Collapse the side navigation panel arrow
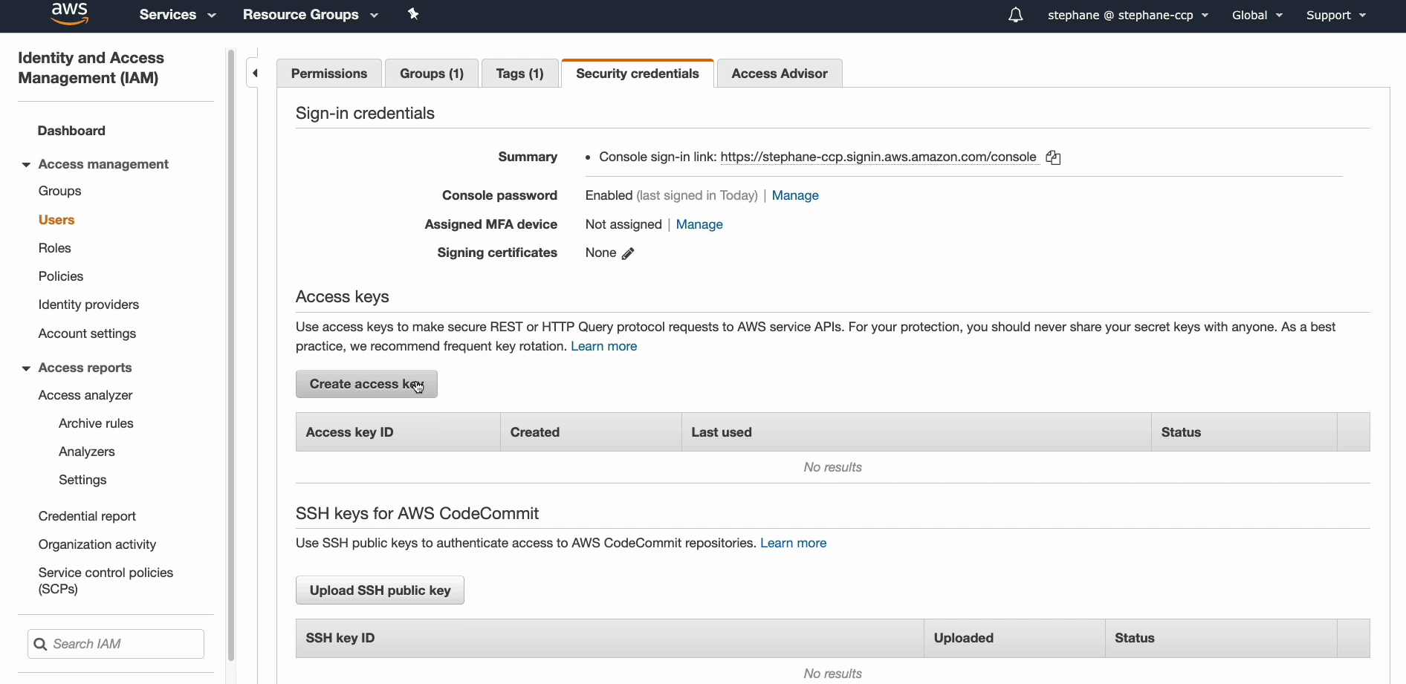The width and height of the screenshot is (1406, 684). [x=254, y=73]
